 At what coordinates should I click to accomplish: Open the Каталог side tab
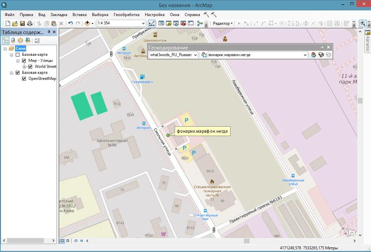367,41
